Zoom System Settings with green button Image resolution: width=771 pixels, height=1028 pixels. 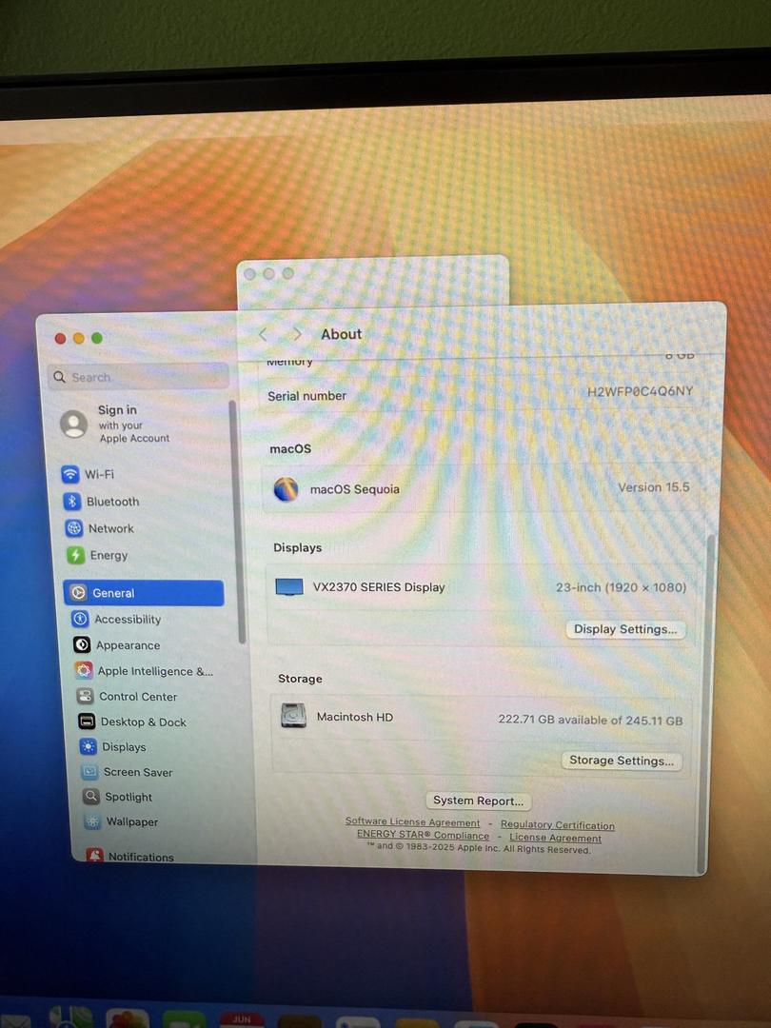pyautogui.click(x=97, y=338)
